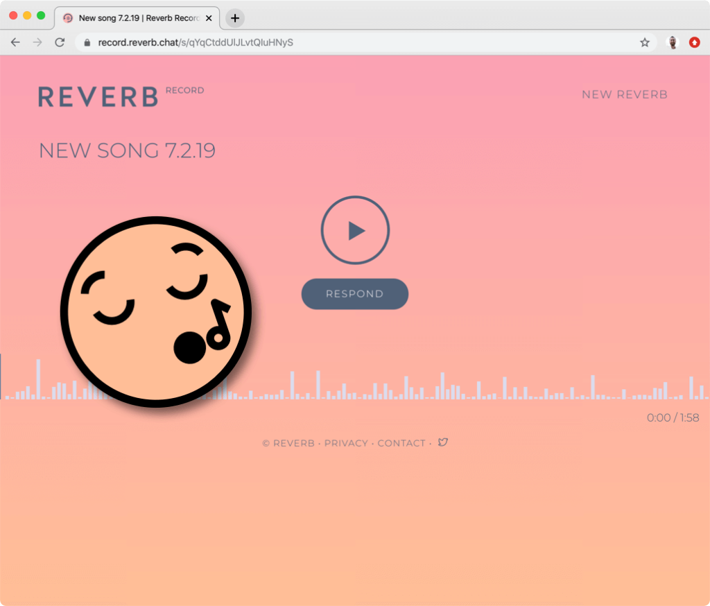Click the red extension icon near the avatar
Screen dimensions: 710x606
[694, 42]
